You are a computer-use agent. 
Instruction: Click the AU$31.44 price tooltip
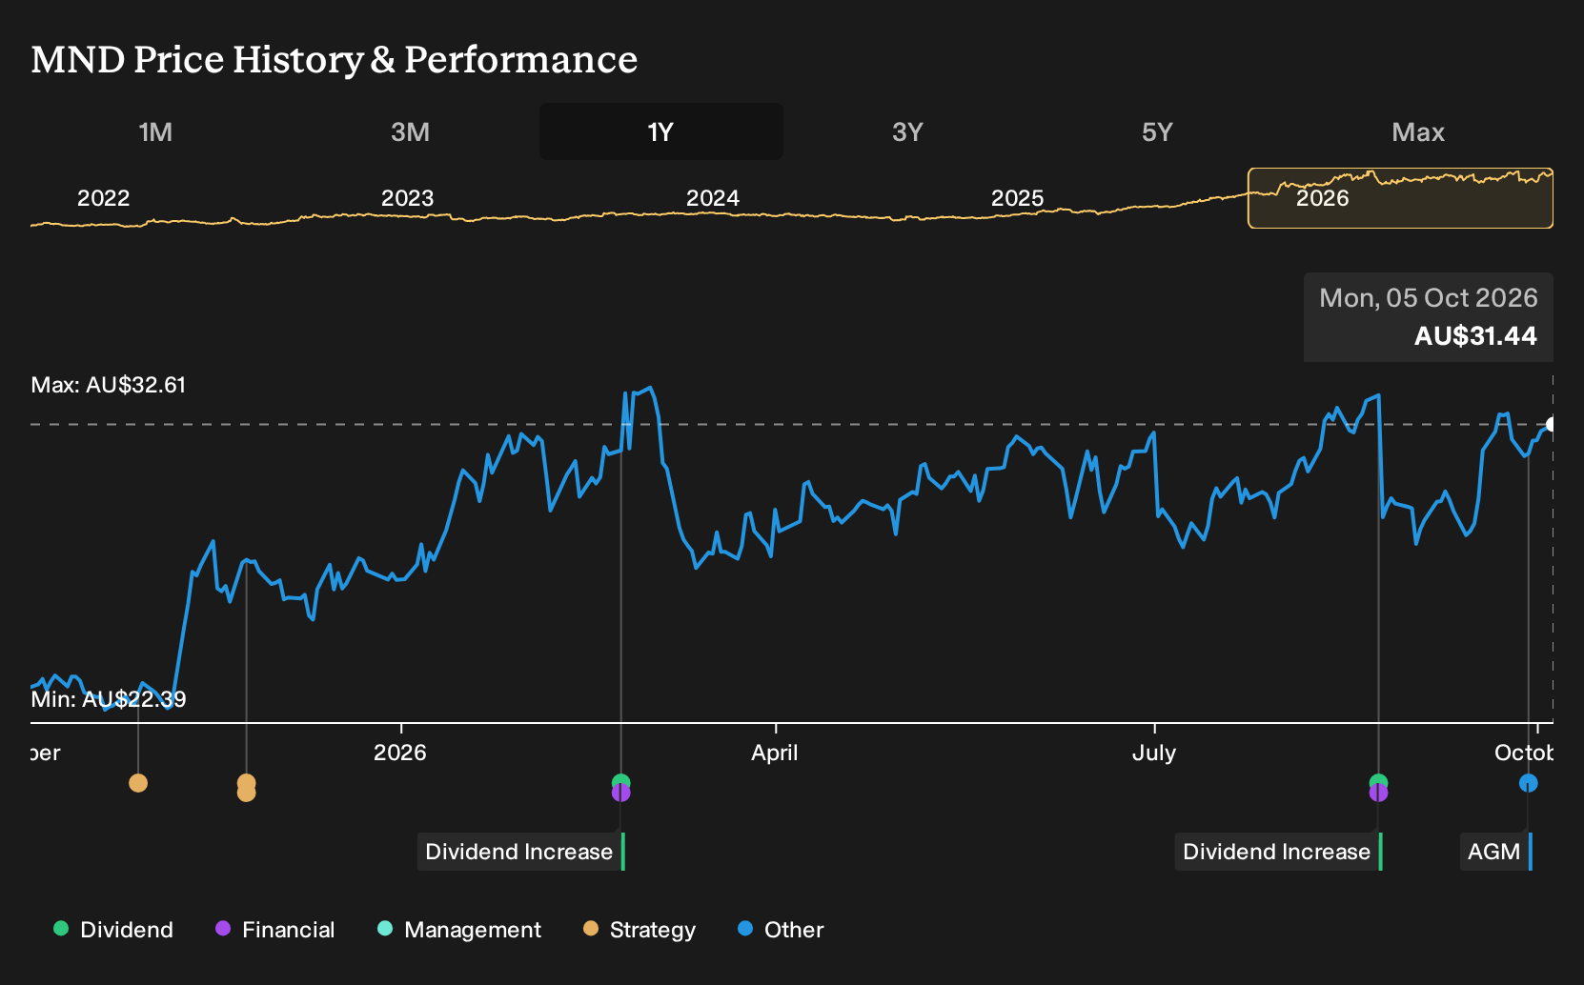(x=1429, y=317)
